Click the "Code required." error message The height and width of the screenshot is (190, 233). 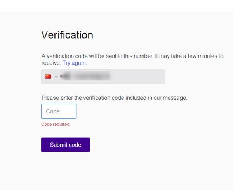[56, 125]
